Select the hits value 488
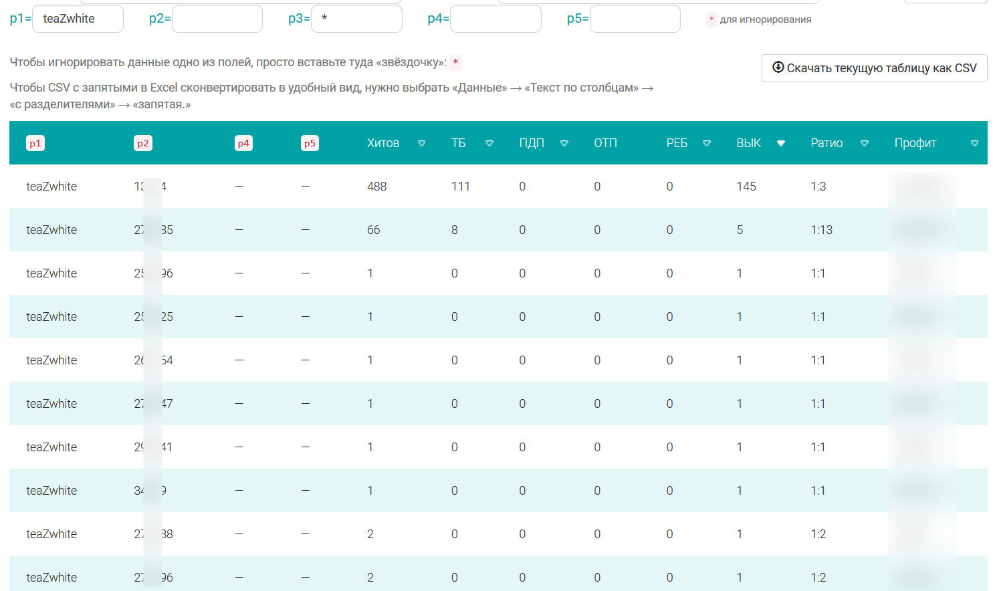Image resolution: width=997 pixels, height=591 pixels. 377,187
